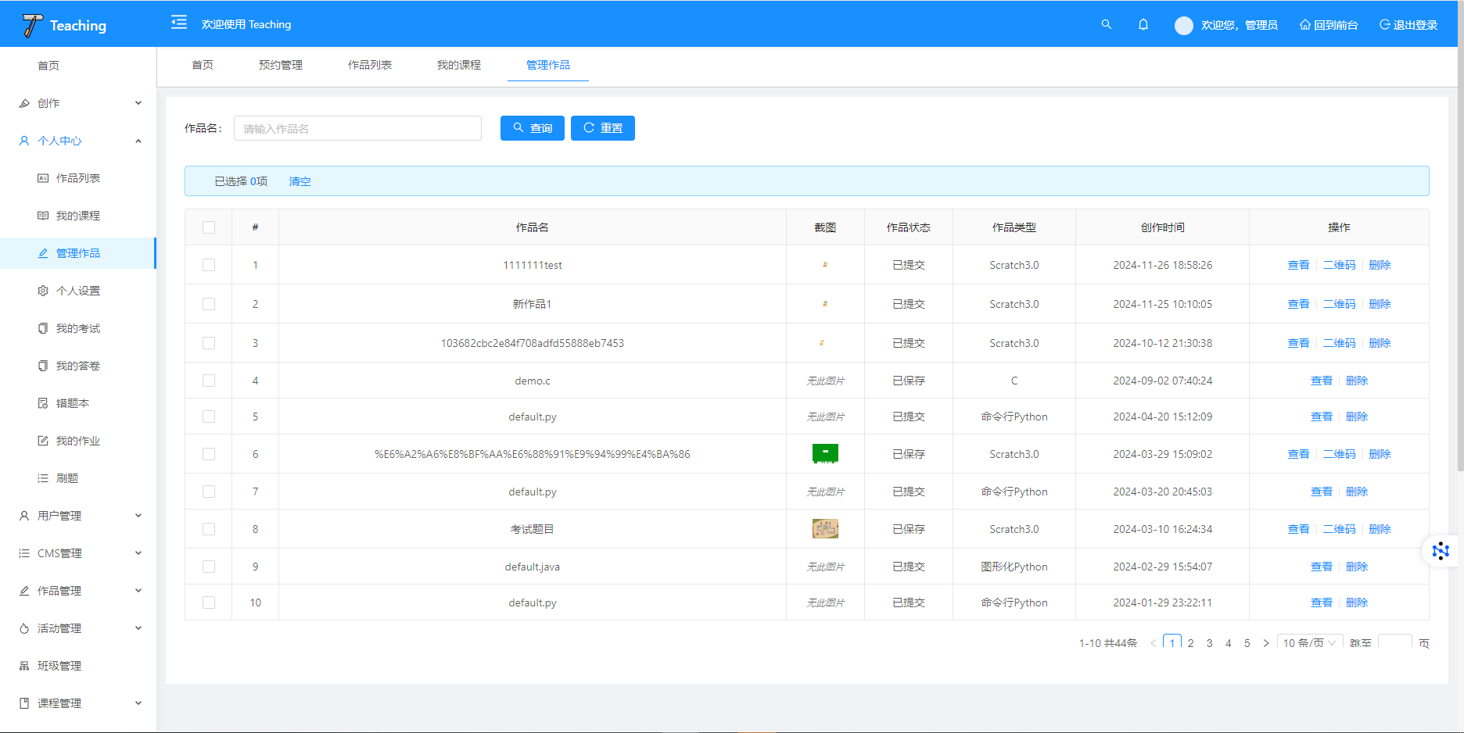This screenshot has height=733, width=1464.
Task: Switch to the 预约管理 tab
Action: tap(280, 65)
